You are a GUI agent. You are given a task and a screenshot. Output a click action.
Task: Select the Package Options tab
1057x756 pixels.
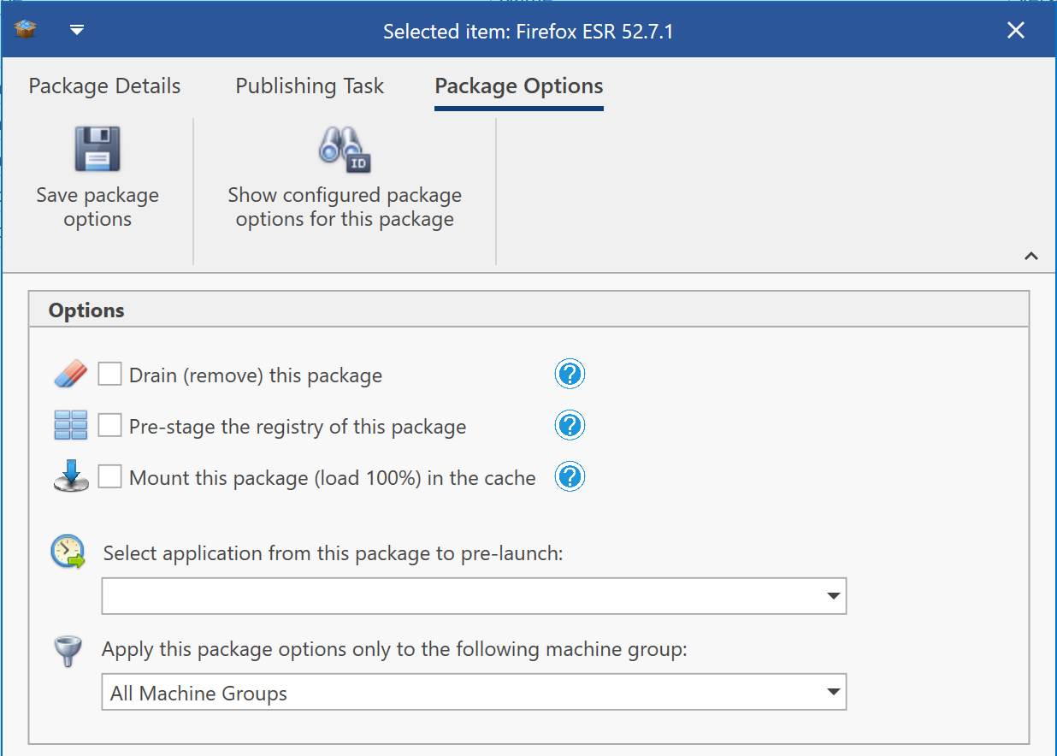point(519,86)
